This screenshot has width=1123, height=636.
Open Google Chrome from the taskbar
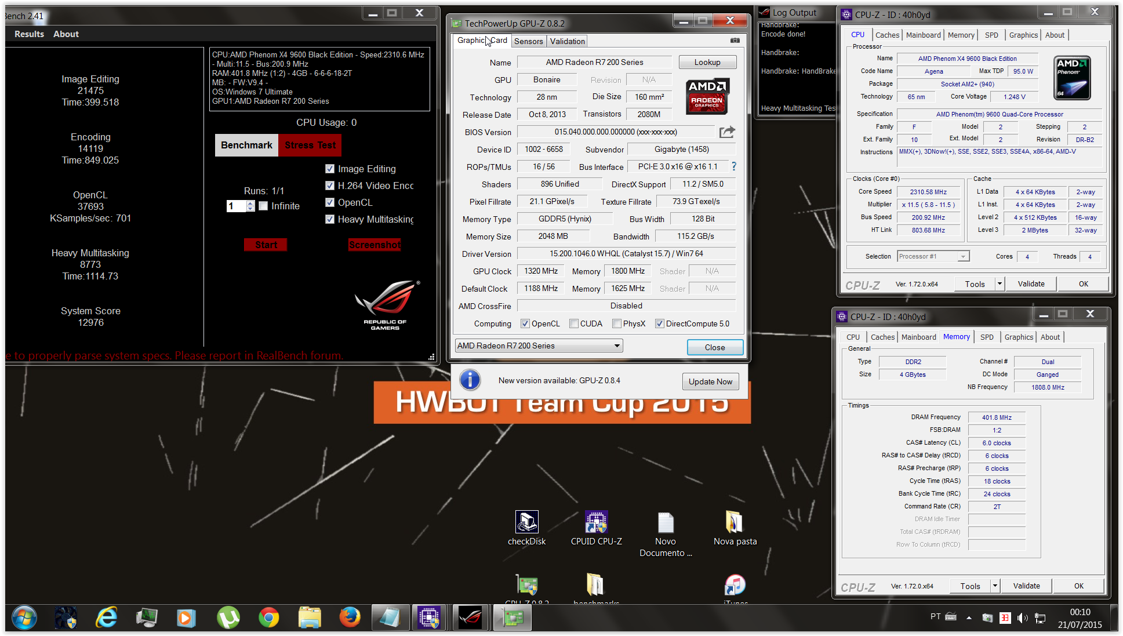[x=268, y=618]
